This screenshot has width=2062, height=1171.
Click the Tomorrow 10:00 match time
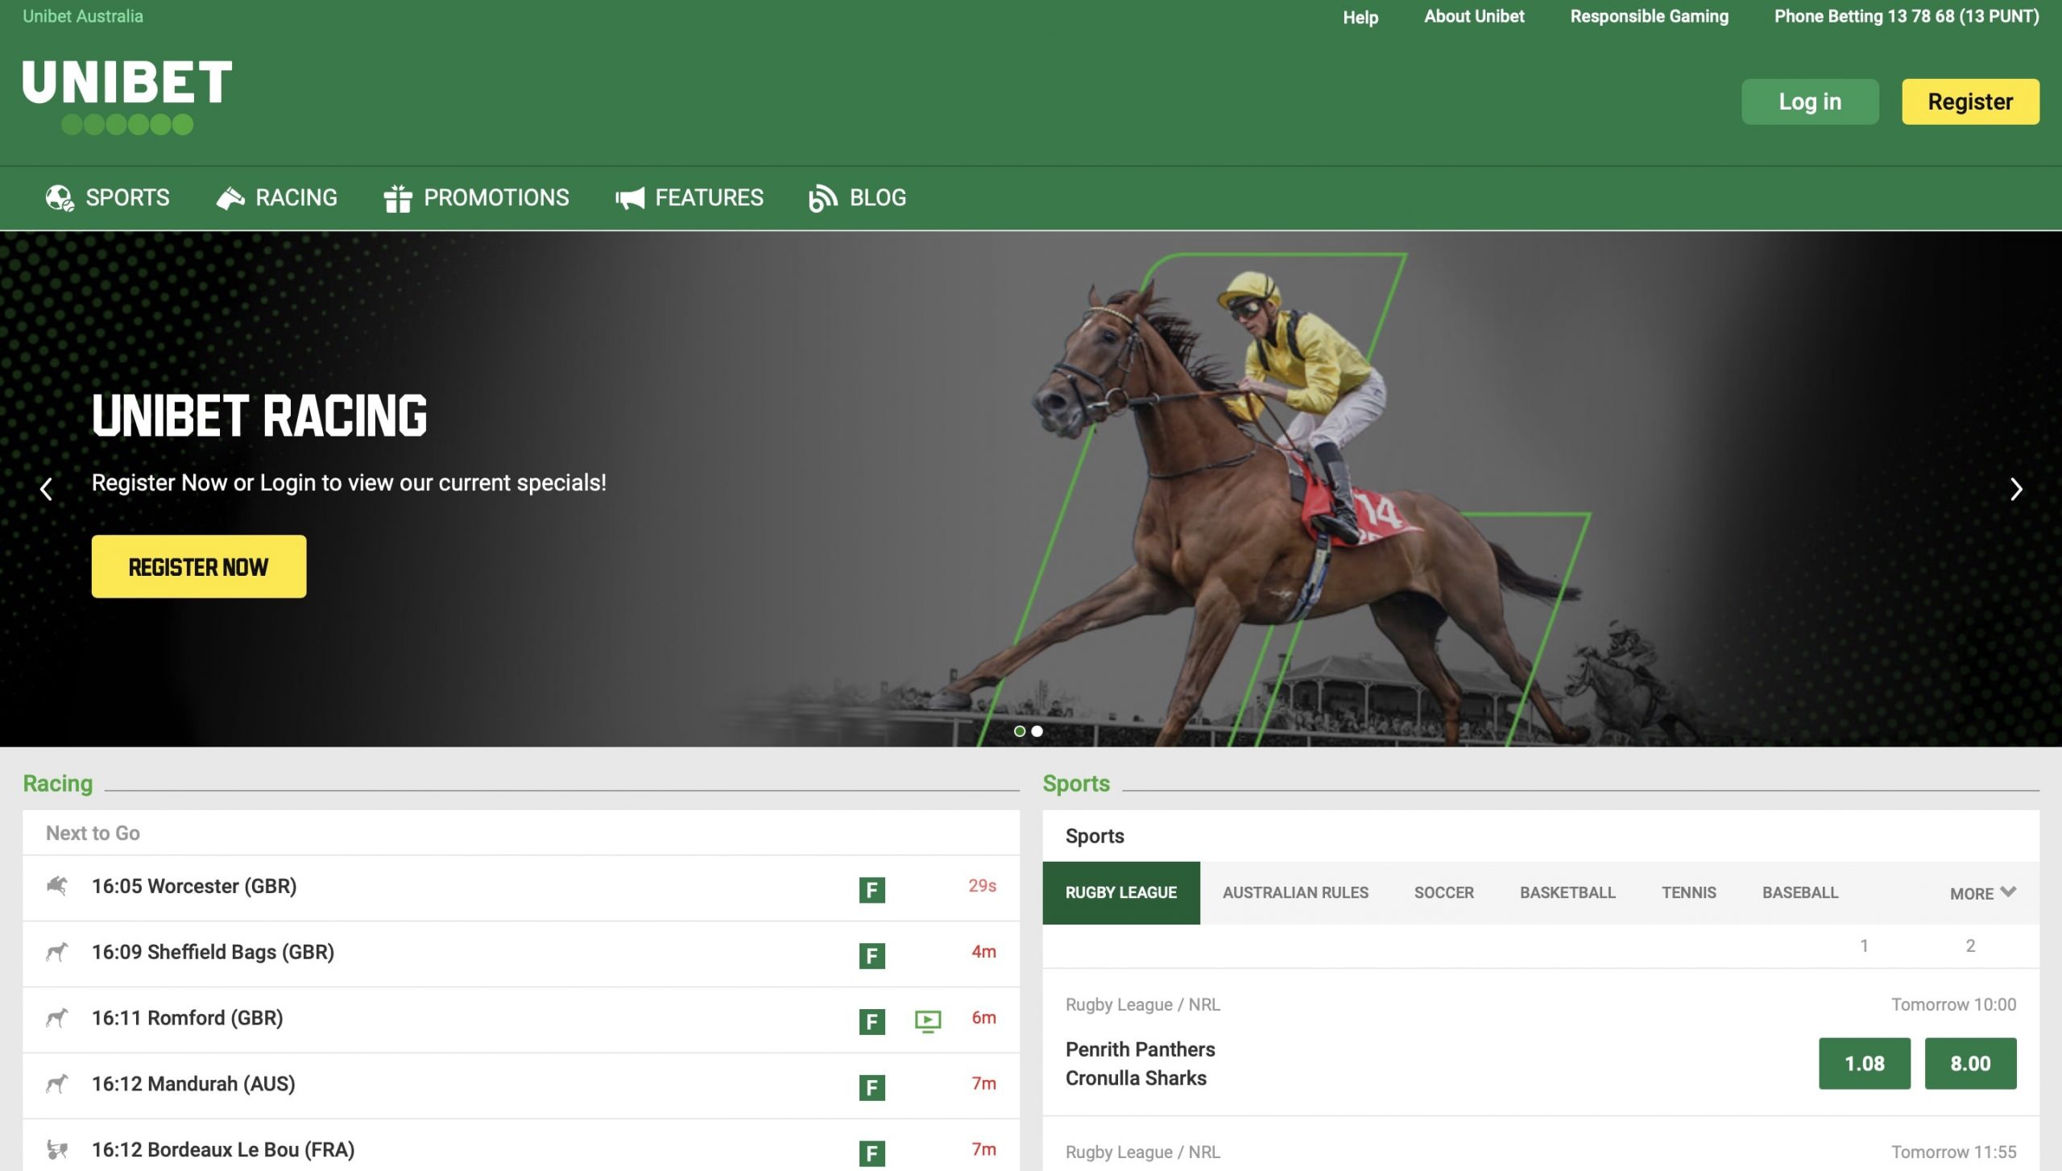(x=1953, y=1004)
